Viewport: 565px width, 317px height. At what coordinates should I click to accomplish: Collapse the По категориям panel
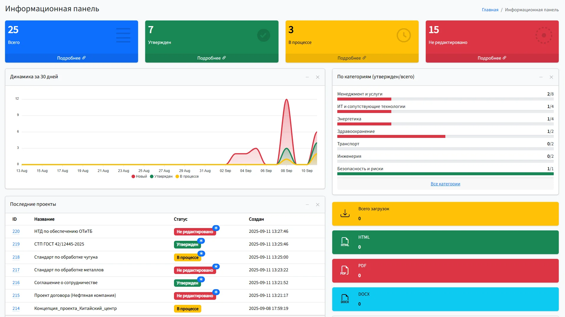(x=541, y=77)
